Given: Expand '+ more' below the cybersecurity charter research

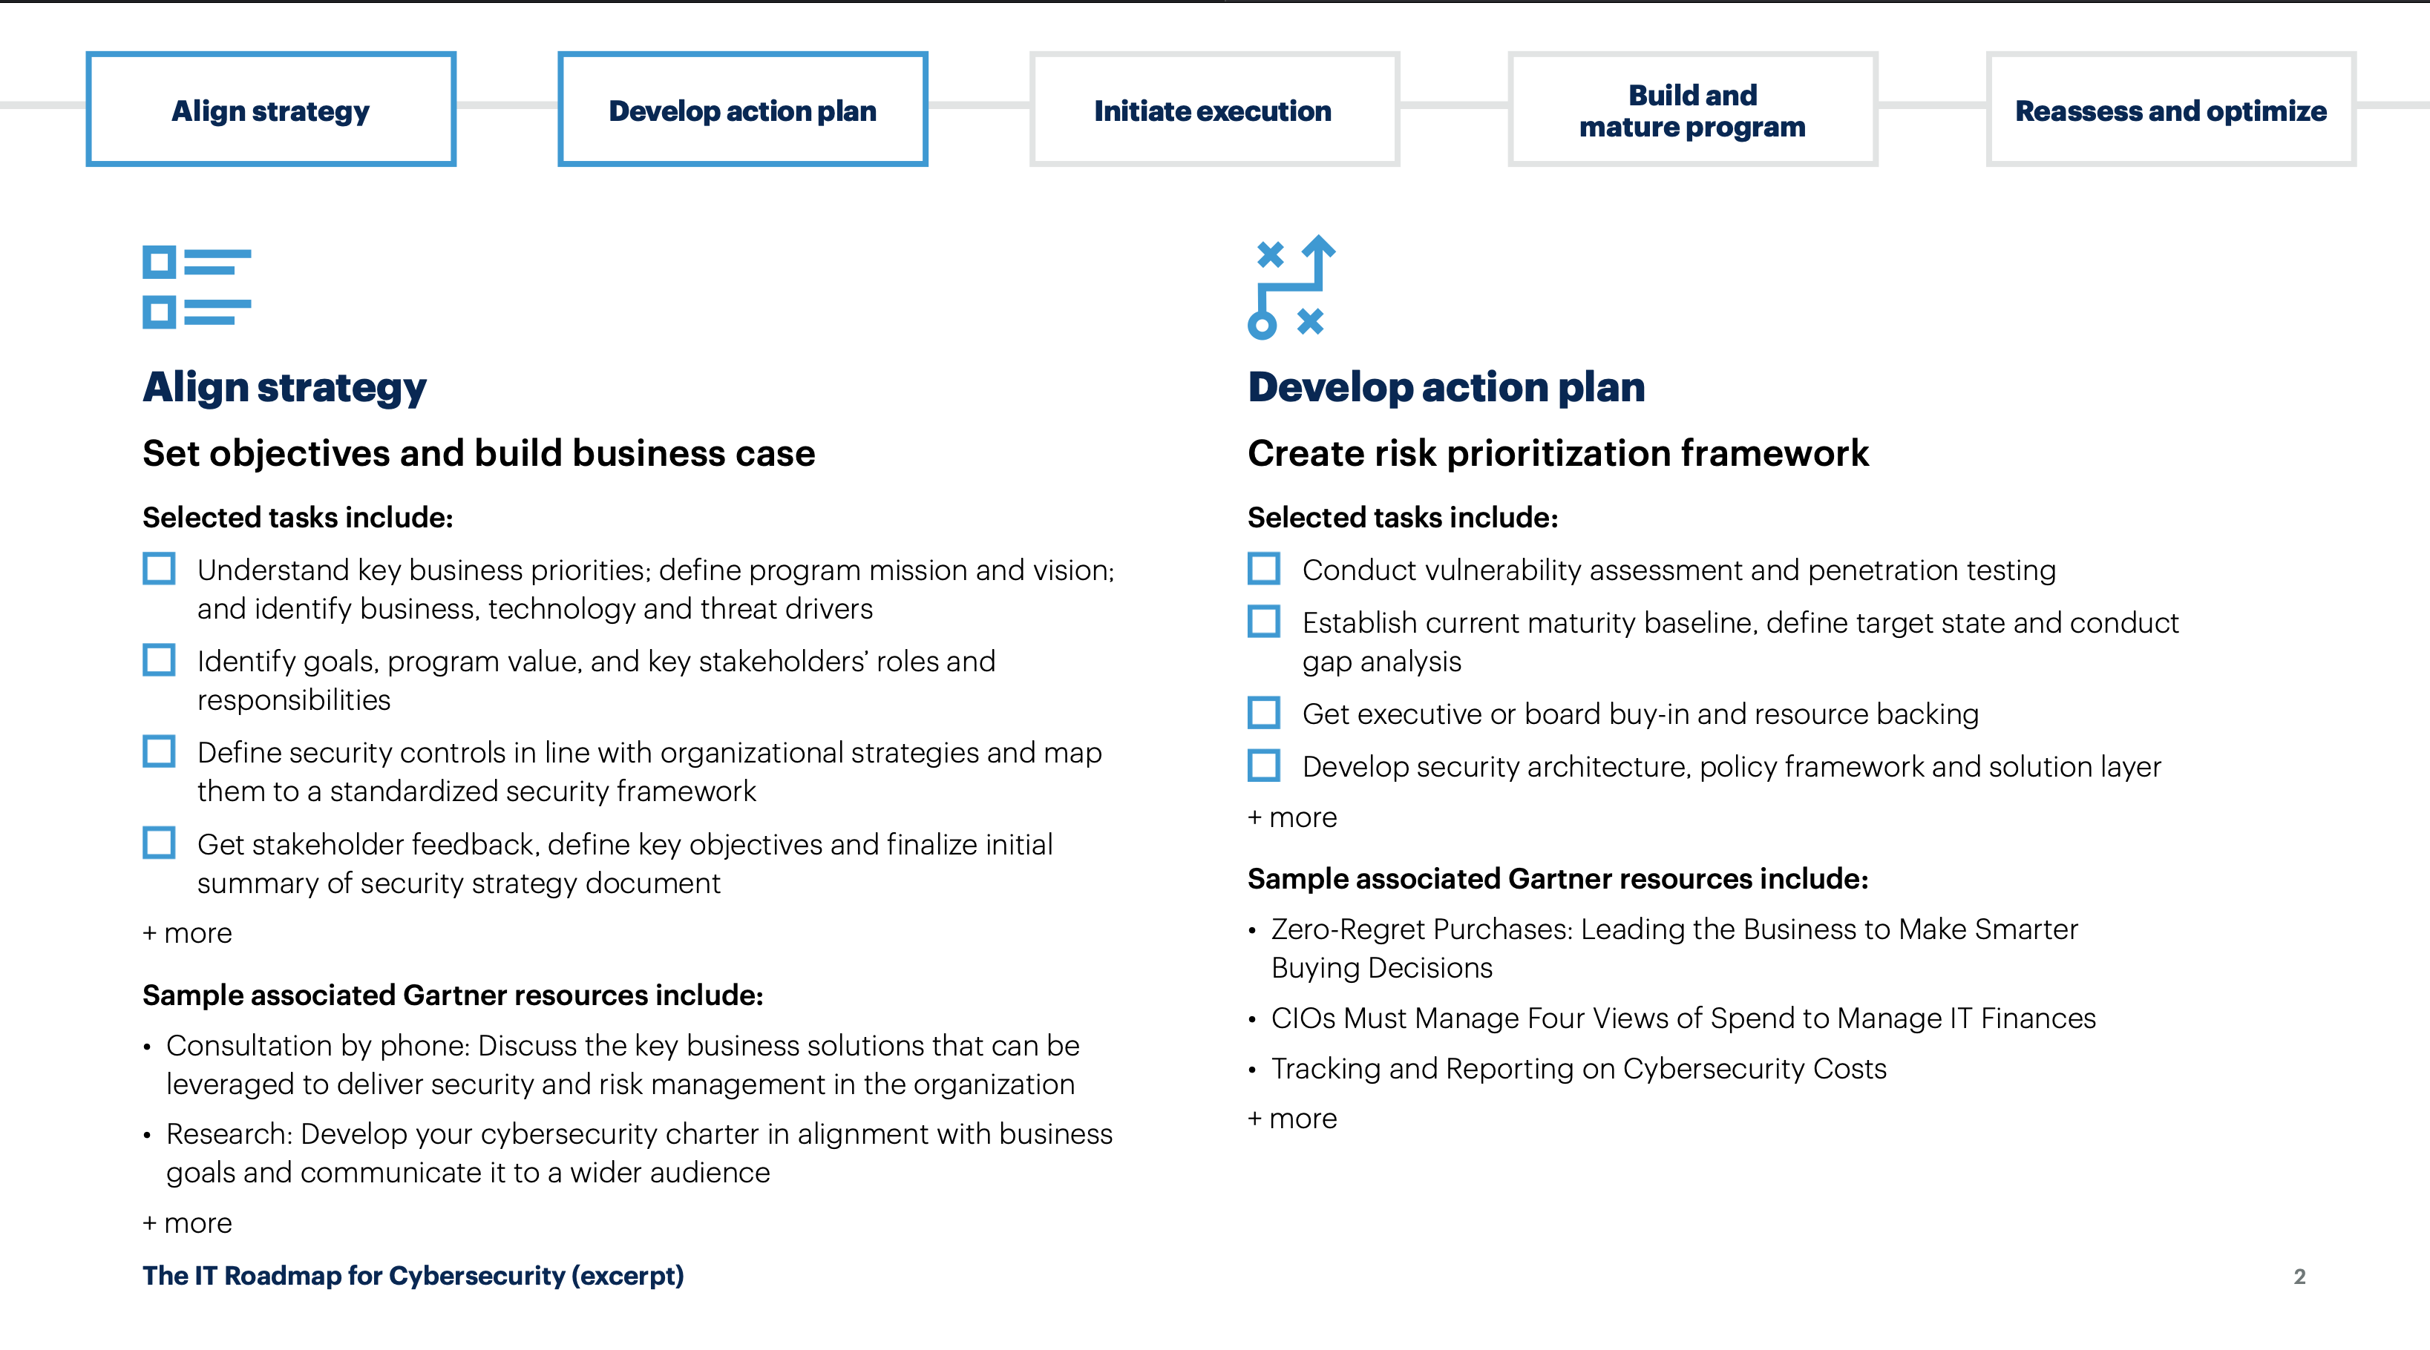Looking at the screenshot, I should 187,1222.
